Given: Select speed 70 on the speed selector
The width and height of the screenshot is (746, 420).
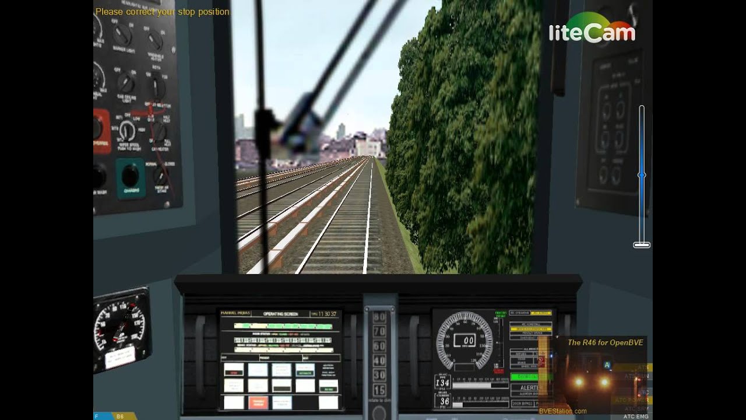Looking at the screenshot, I should [379, 332].
